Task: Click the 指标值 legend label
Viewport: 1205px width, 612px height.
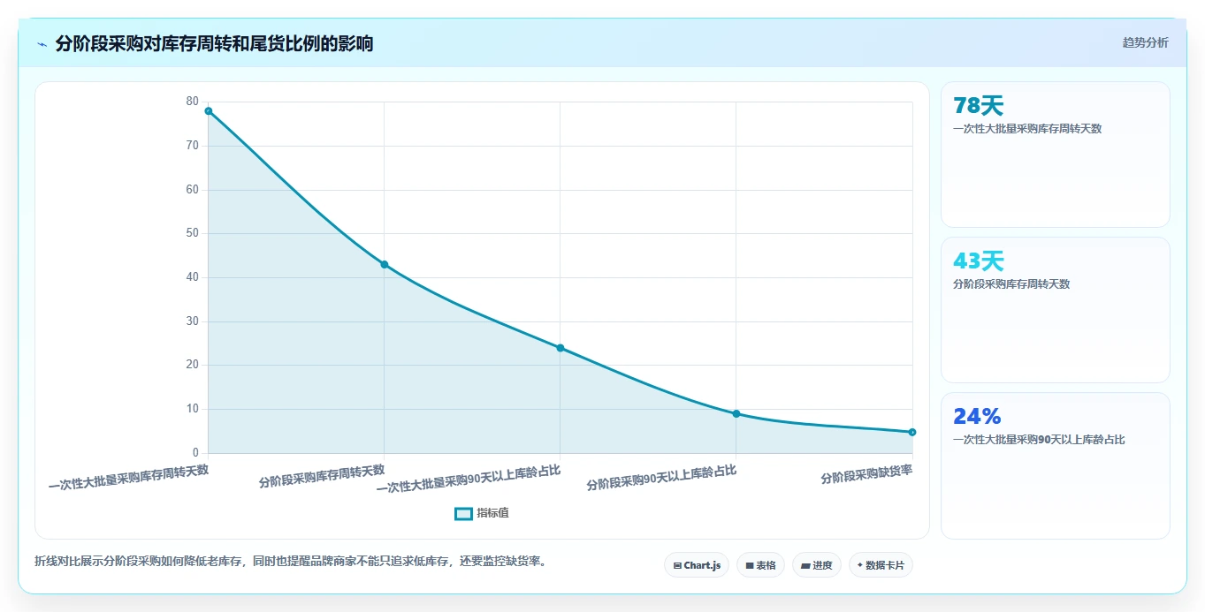Action: pos(492,513)
